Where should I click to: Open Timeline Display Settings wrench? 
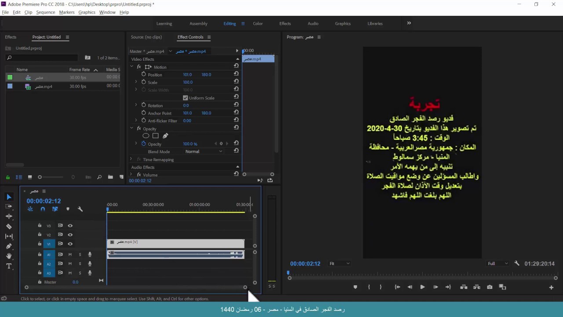click(x=80, y=209)
